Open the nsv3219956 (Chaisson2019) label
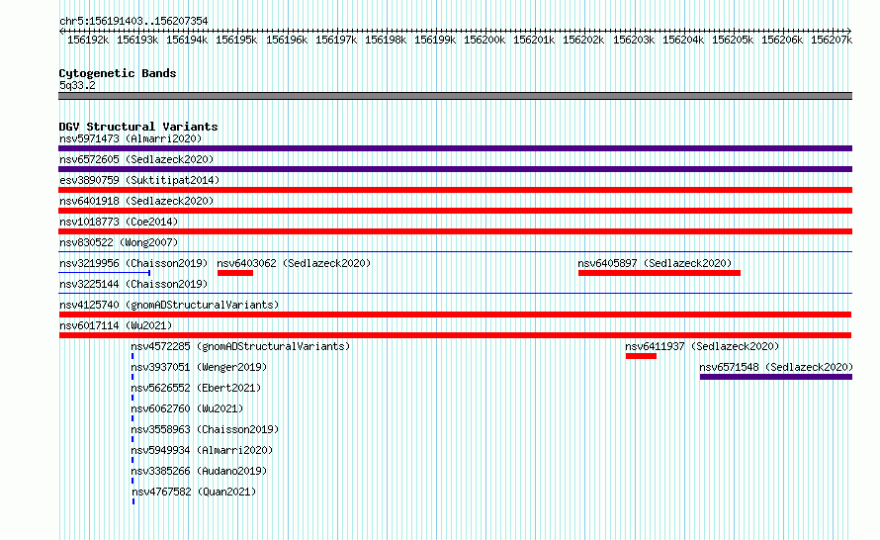The width and height of the screenshot is (880, 540). [133, 263]
